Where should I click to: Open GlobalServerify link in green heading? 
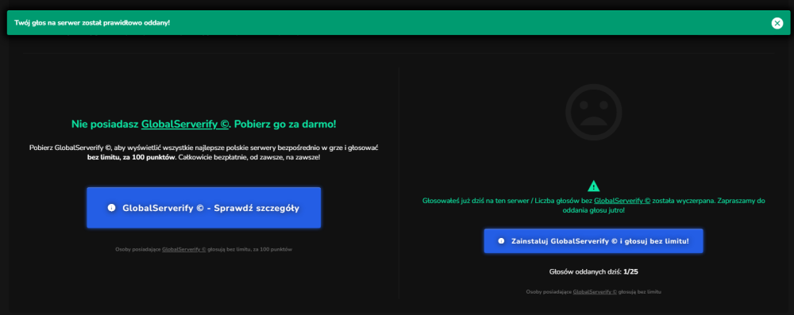tap(186, 124)
